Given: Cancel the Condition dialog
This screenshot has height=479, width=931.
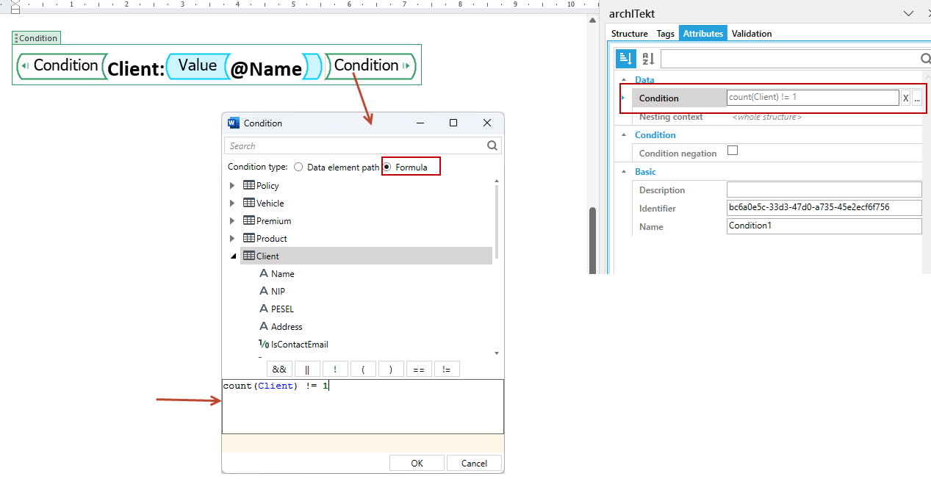Looking at the screenshot, I should point(474,463).
